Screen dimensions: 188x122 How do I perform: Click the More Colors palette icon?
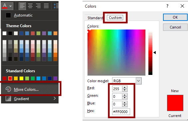click(x=8, y=89)
